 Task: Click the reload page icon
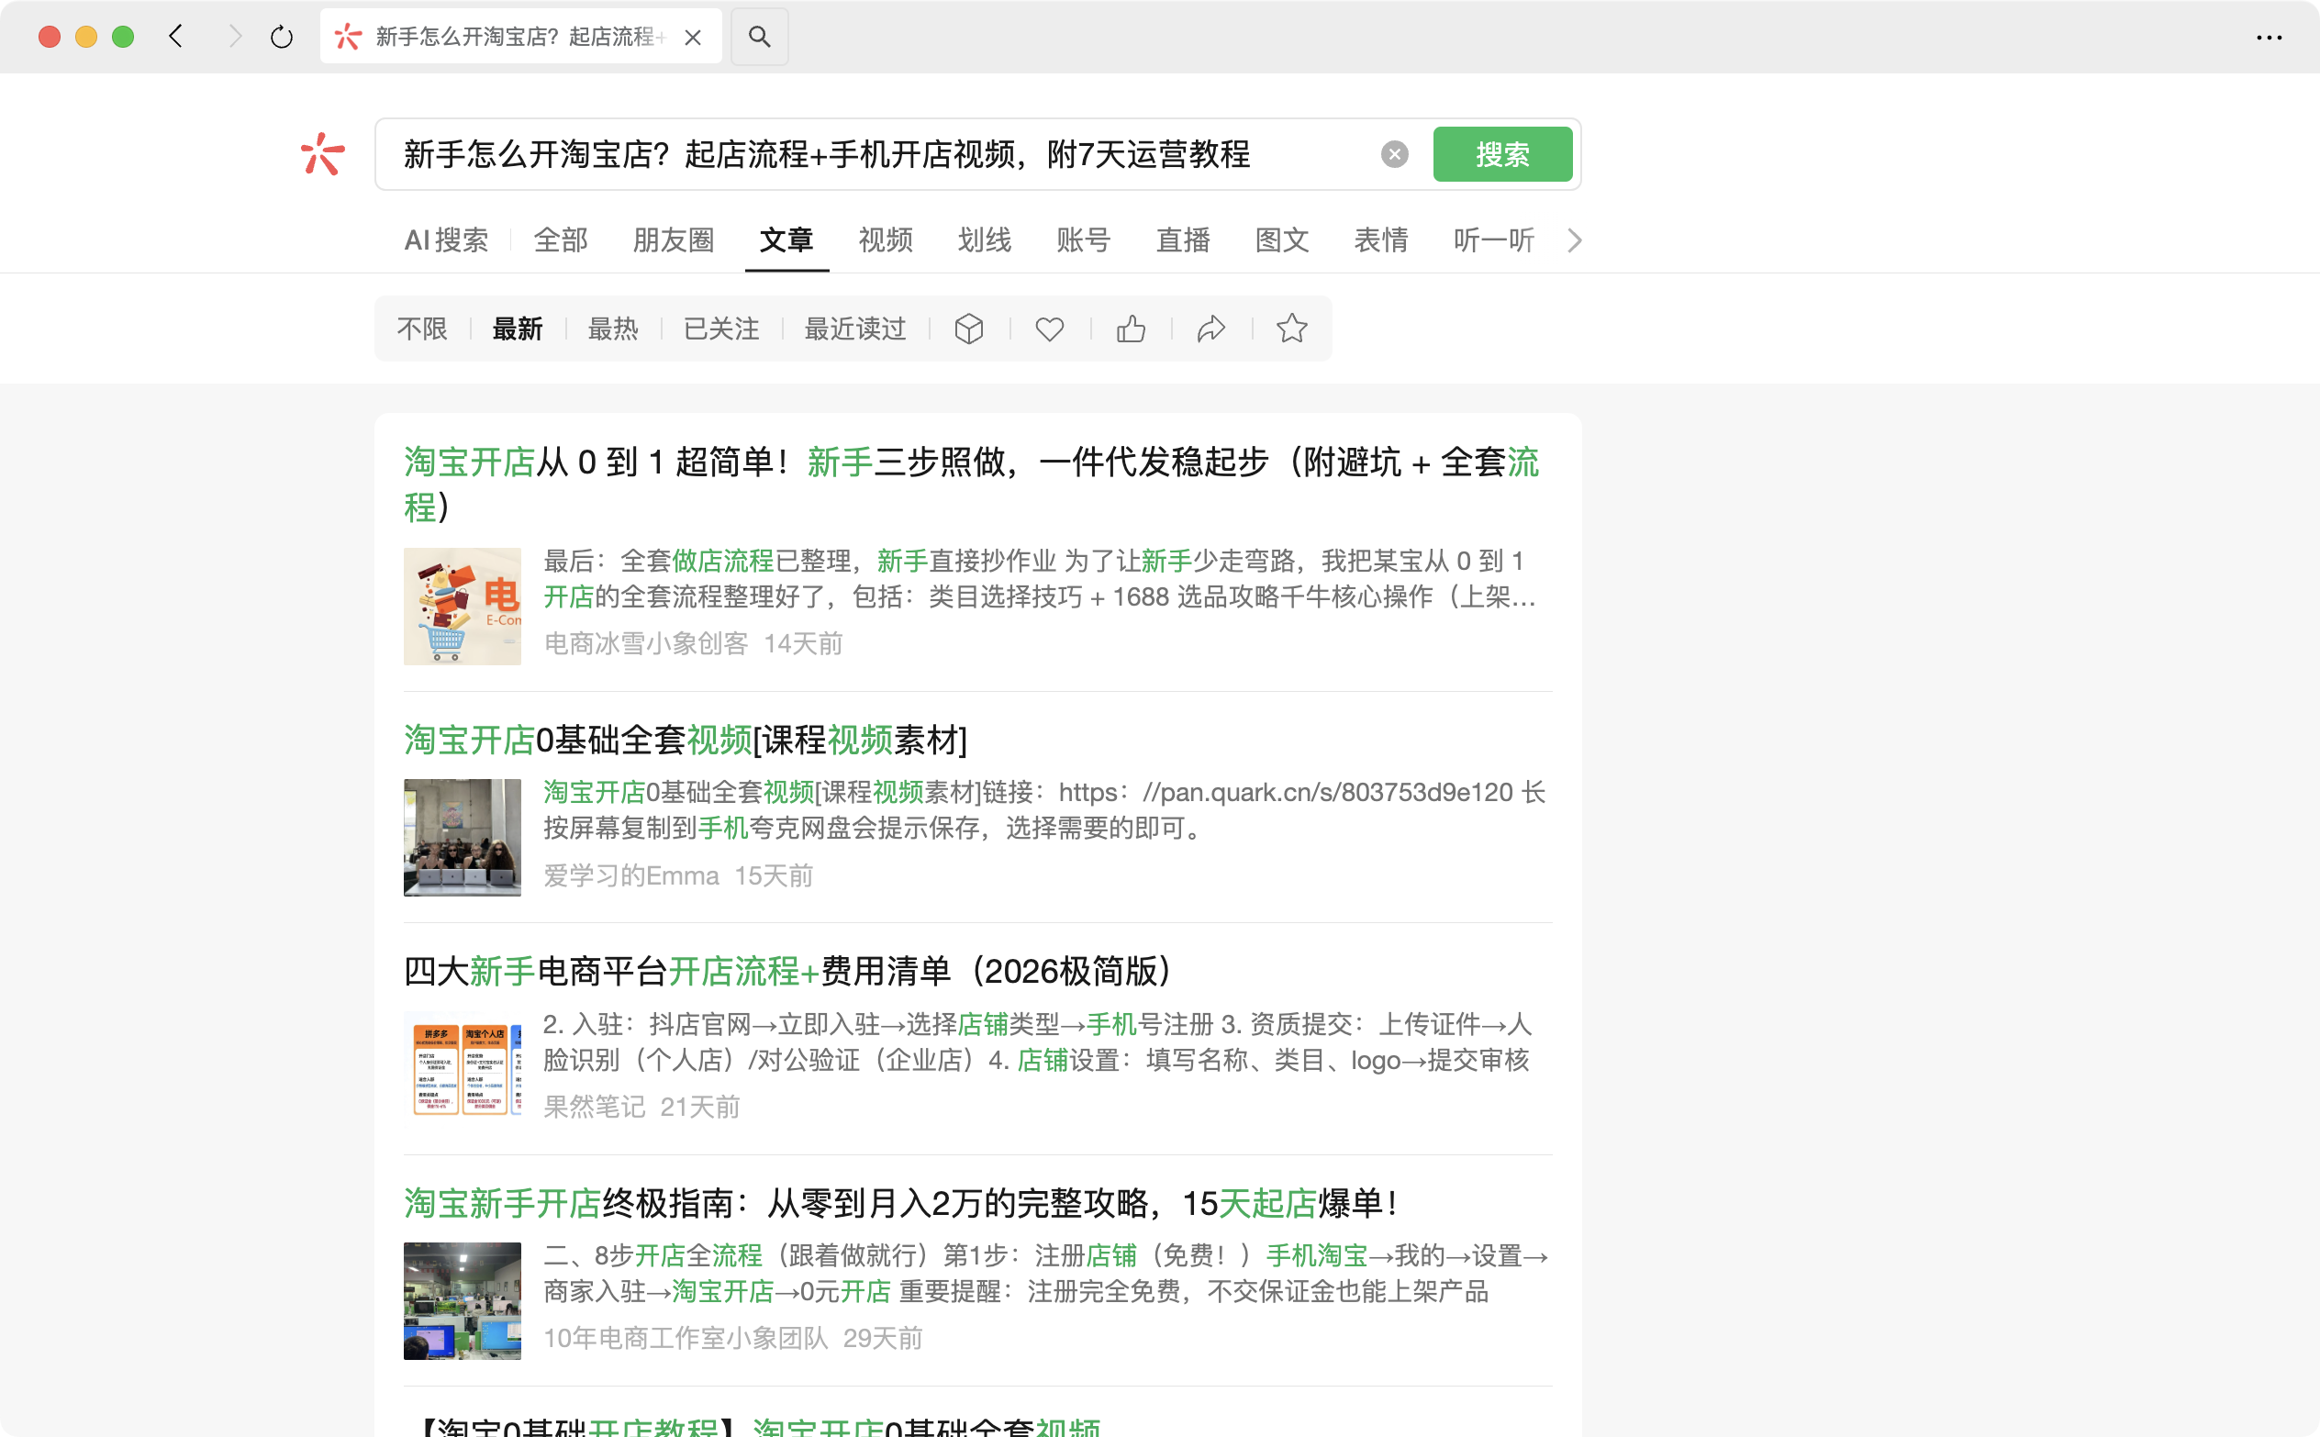tap(282, 37)
